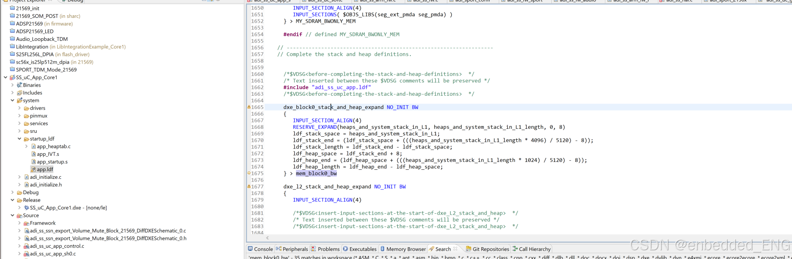
Task: Click line number 1670 in the gutter
Action: (x=257, y=140)
